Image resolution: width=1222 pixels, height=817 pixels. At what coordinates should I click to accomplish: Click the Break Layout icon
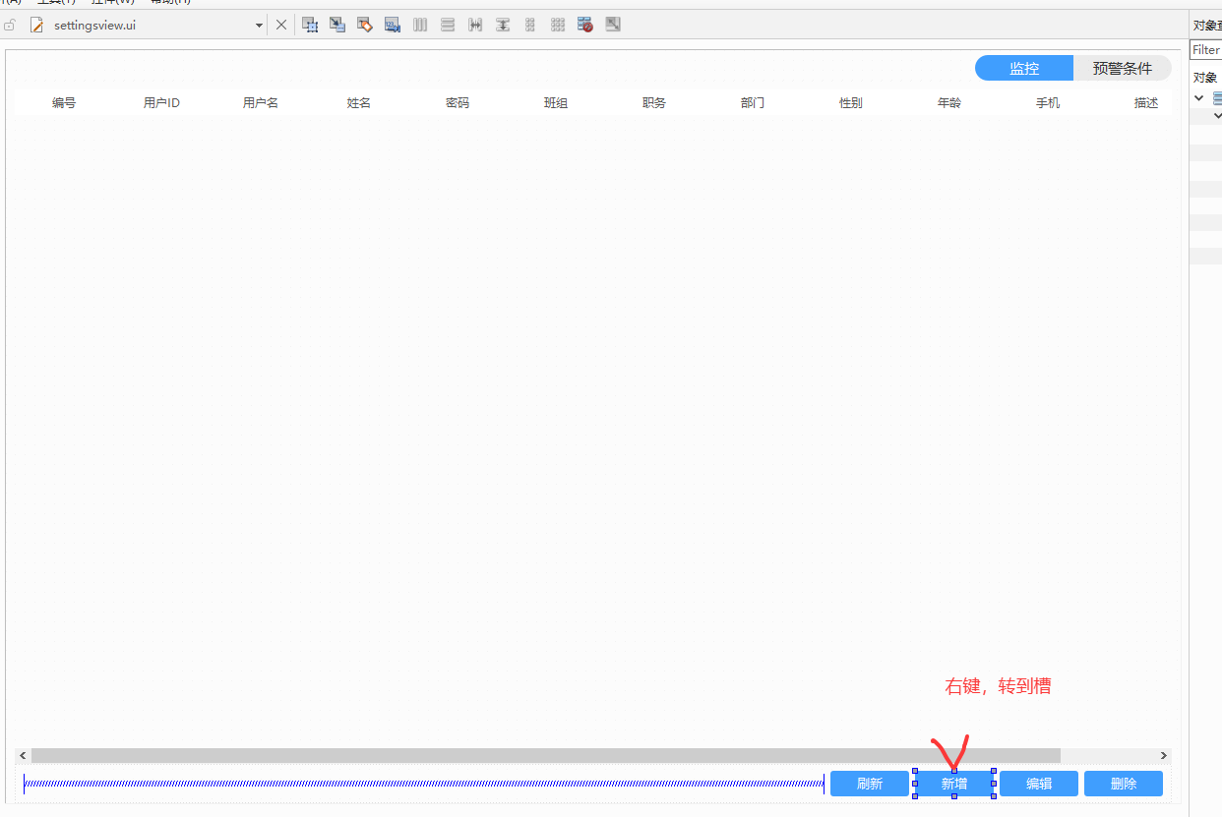[585, 25]
